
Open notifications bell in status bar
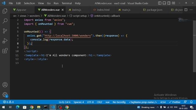tap(191, 102)
